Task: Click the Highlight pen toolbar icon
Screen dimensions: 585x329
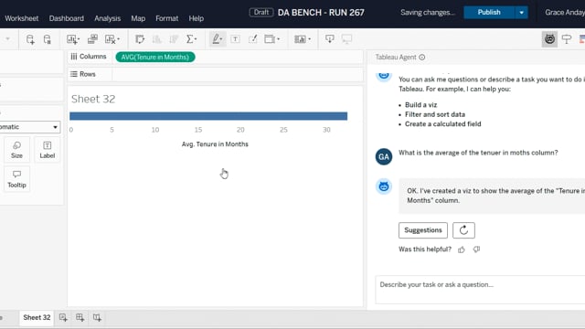Action: point(216,39)
